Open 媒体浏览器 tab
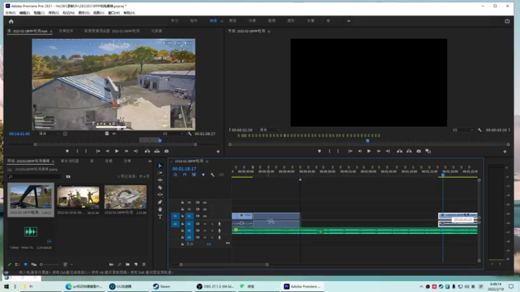The image size is (520, 292). point(70,161)
